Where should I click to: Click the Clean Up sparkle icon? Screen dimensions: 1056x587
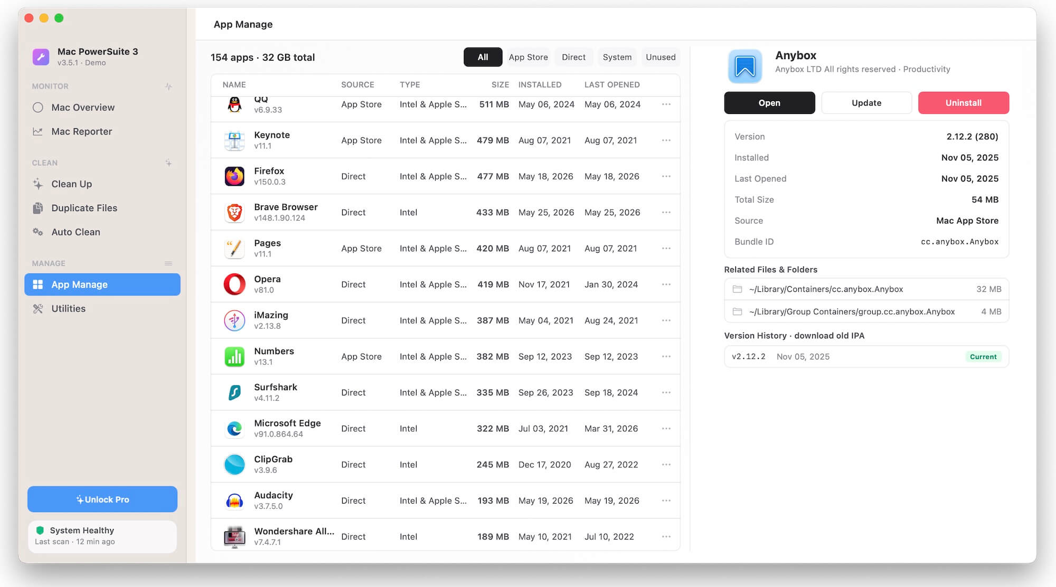coord(38,184)
